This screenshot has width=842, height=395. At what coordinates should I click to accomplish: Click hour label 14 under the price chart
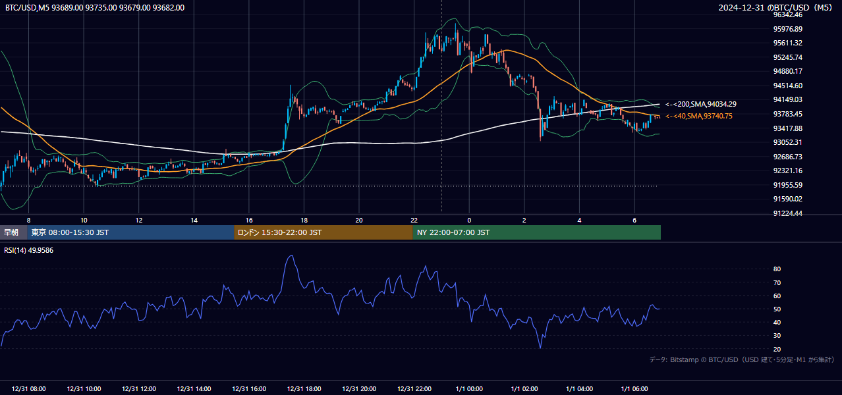pos(194,220)
